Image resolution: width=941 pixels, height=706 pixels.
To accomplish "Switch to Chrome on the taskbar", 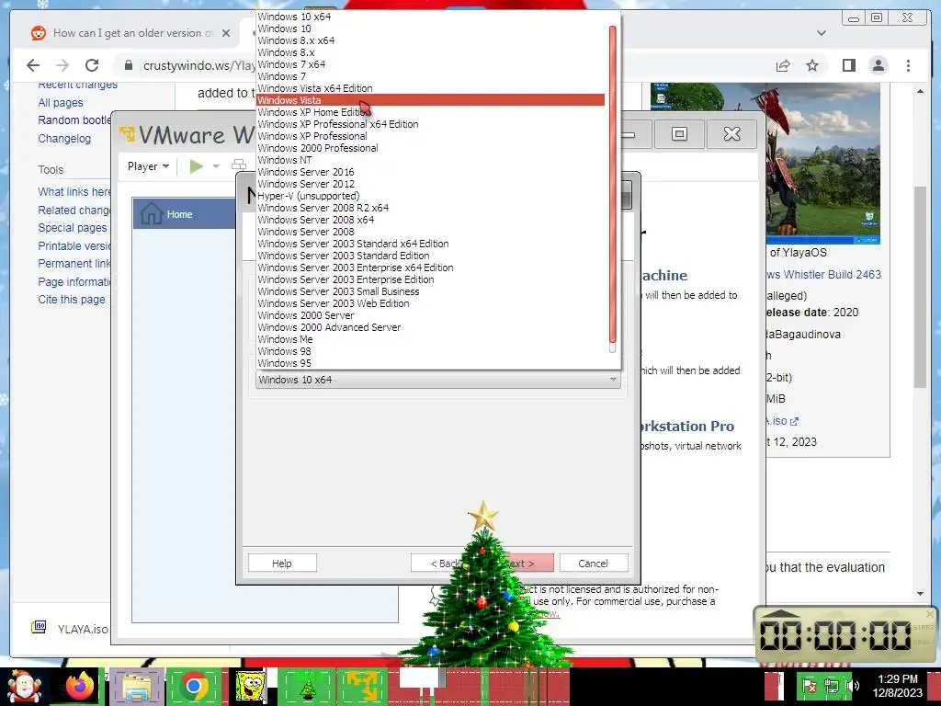I will pos(193,686).
